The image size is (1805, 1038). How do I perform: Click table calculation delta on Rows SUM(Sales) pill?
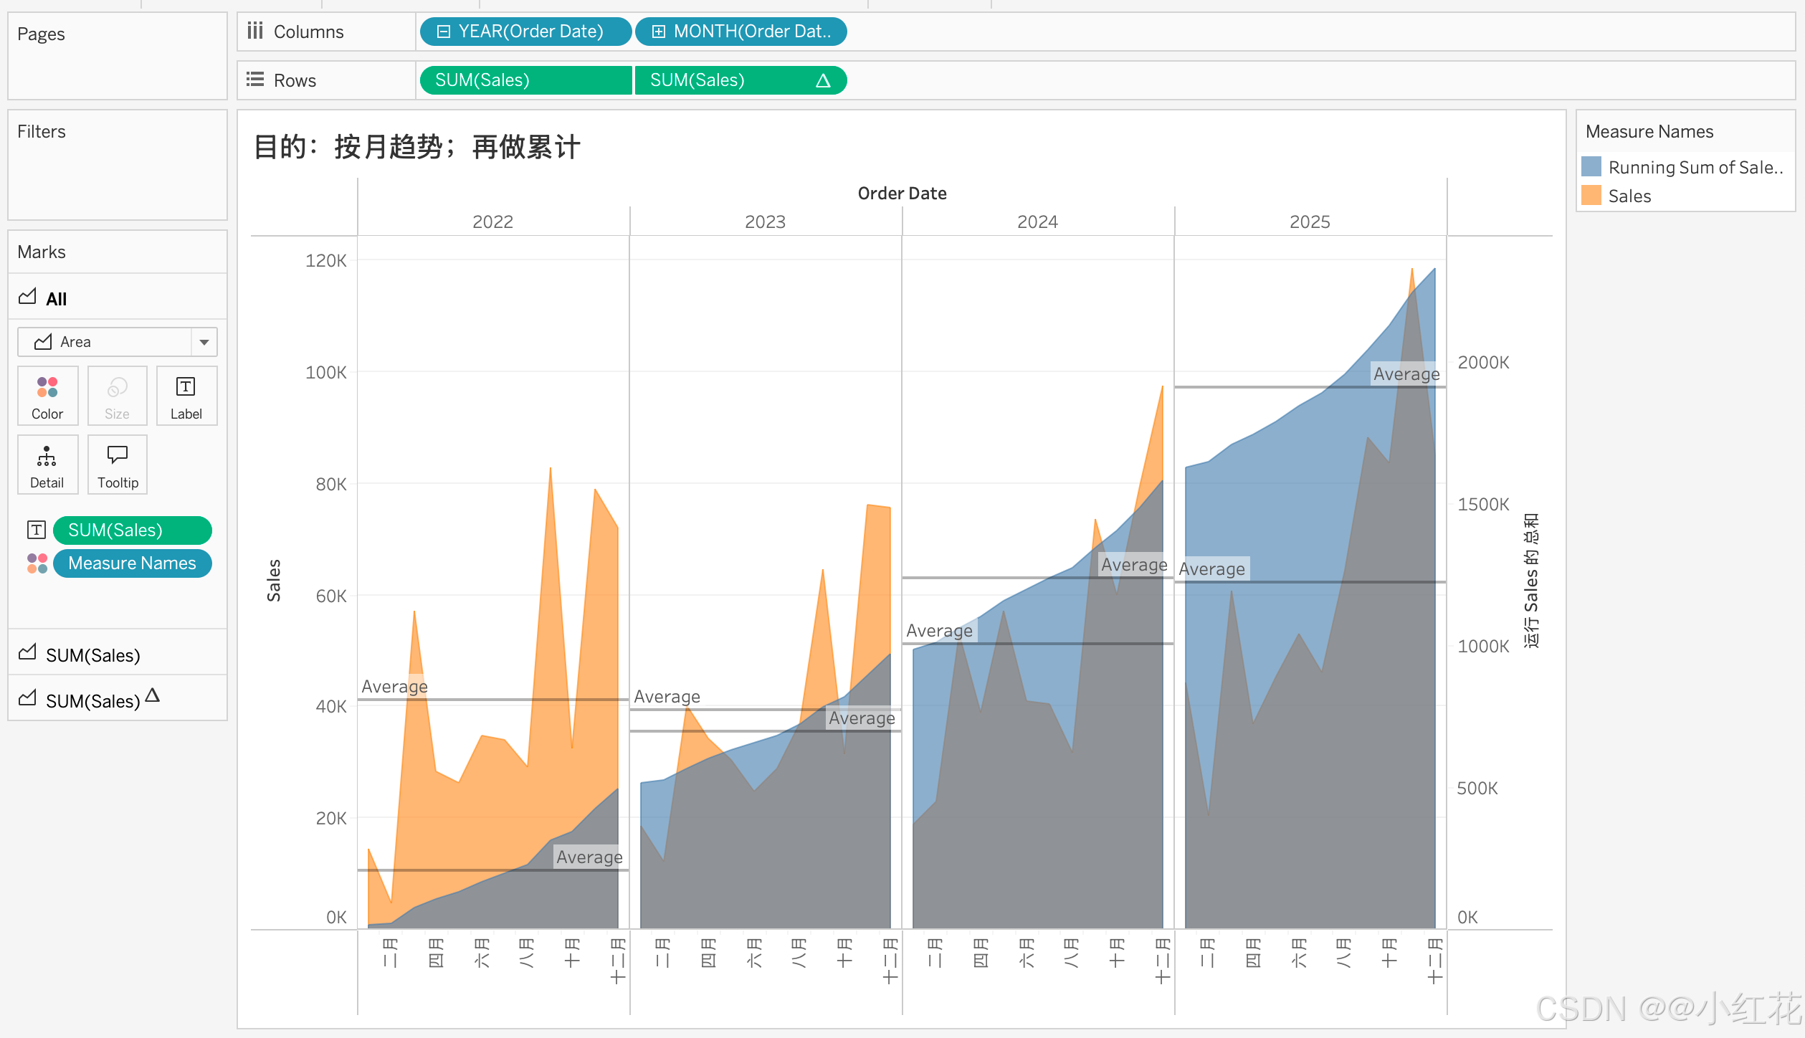coord(822,80)
